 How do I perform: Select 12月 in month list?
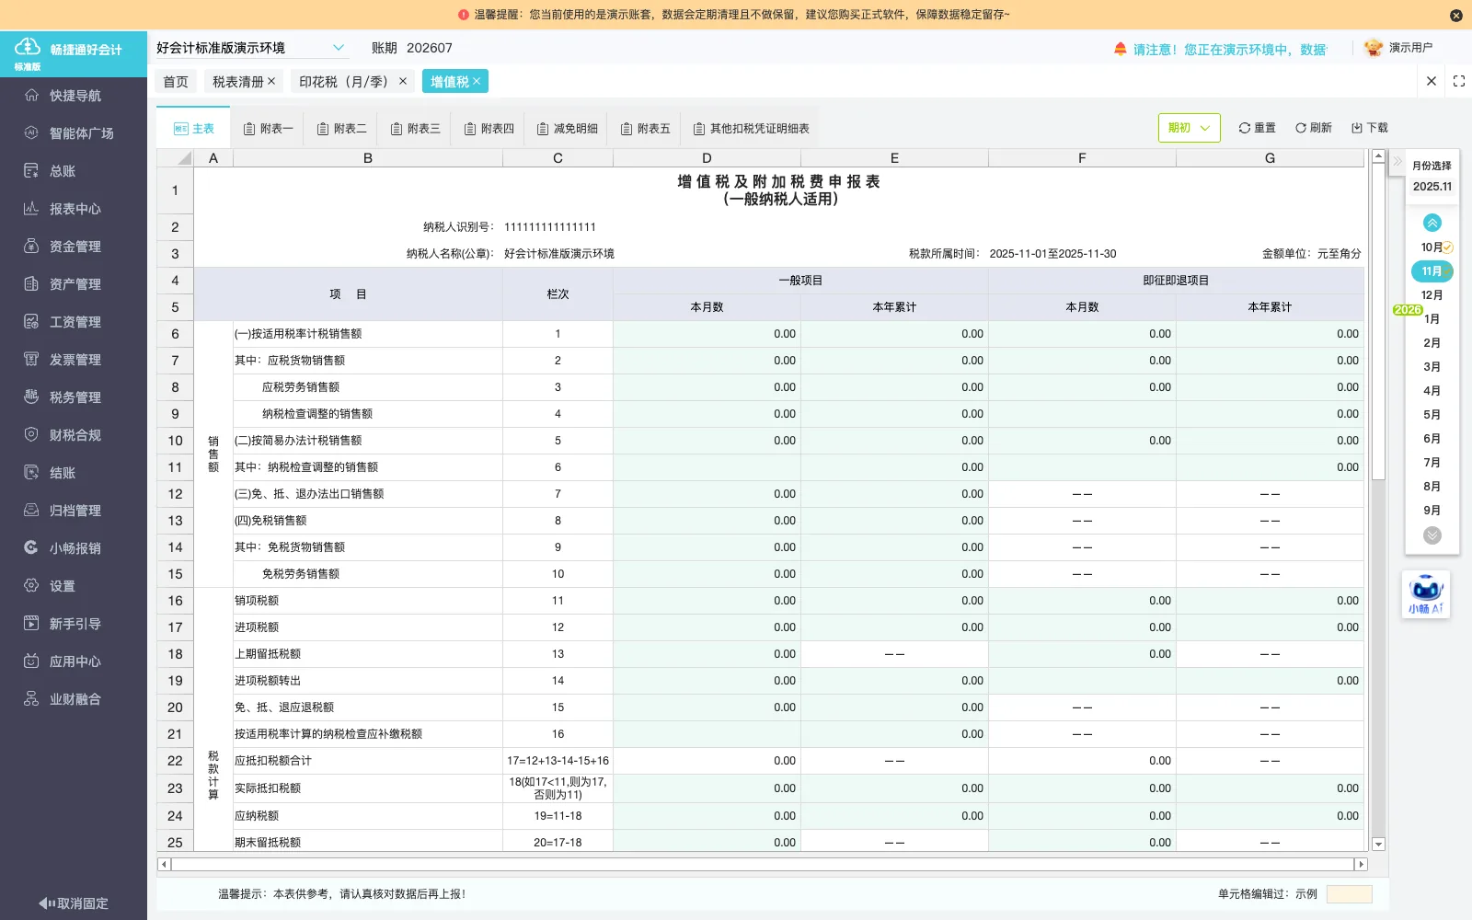pyautogui.click(x=1432, y=295)
